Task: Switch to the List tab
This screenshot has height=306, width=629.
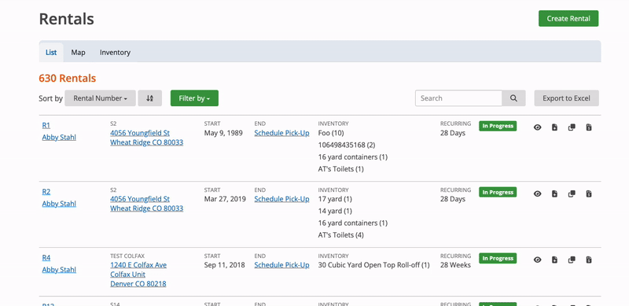Action: pyautogui.click(x=51, y=53)
